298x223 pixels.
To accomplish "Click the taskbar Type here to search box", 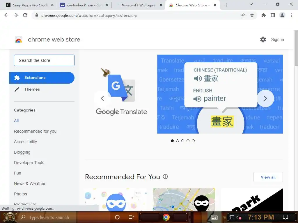I will pyautogui.click(x=47, y=217).
